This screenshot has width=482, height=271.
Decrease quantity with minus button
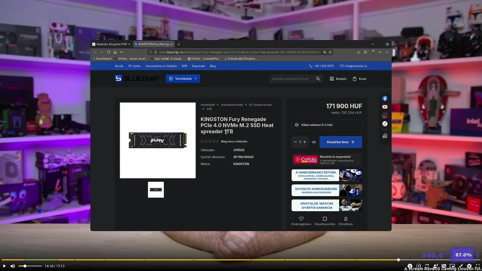tap(295, 142)
